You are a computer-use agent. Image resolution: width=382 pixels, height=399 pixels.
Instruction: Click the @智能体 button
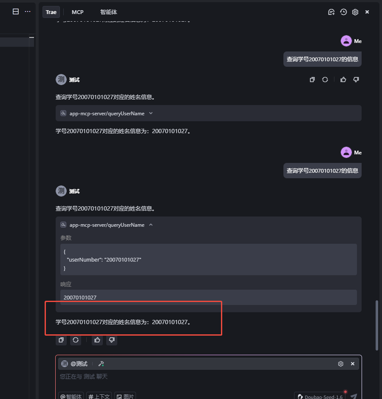[71, 396]
